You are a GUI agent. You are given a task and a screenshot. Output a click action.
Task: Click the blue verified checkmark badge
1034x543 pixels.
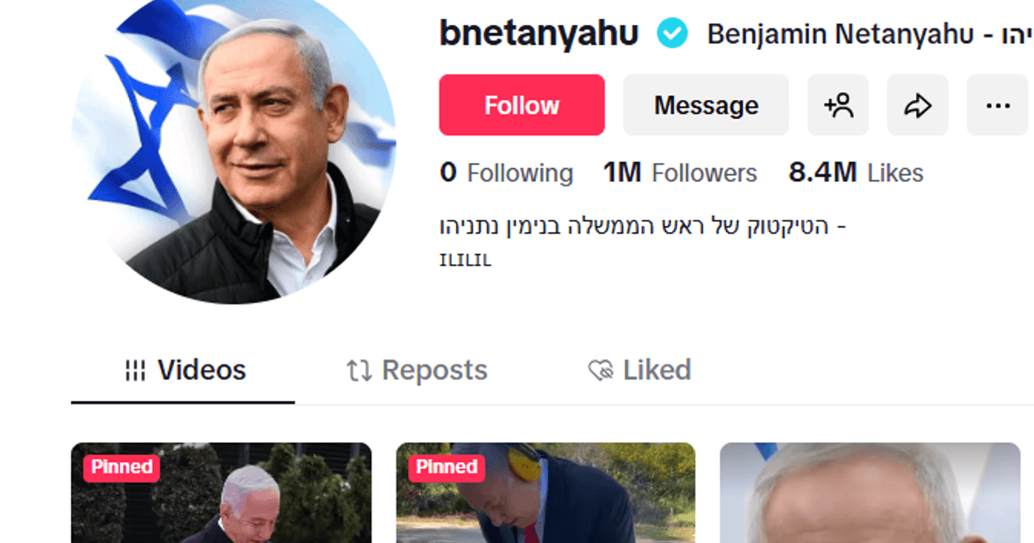[x=672, y=34]
